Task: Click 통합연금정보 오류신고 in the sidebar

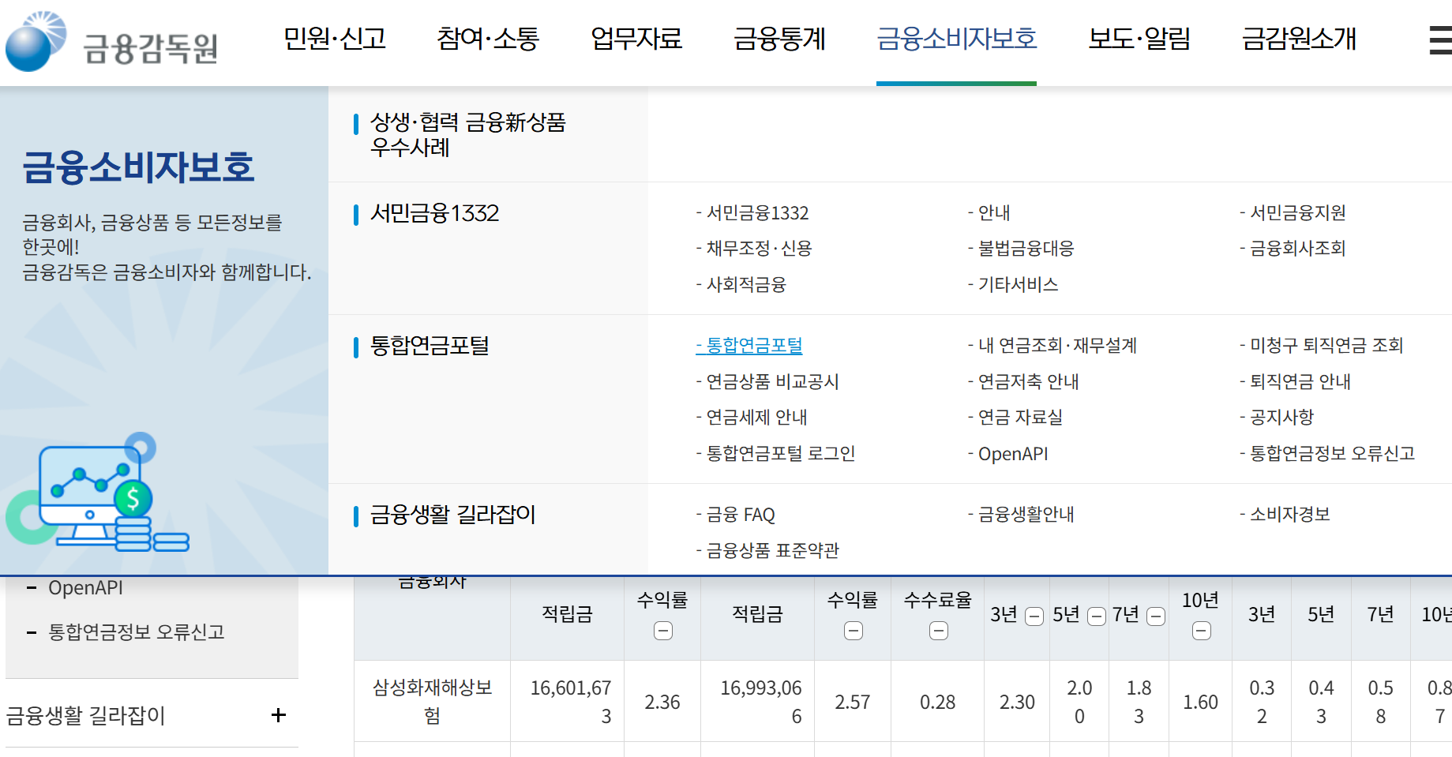Action: point(136,631)
